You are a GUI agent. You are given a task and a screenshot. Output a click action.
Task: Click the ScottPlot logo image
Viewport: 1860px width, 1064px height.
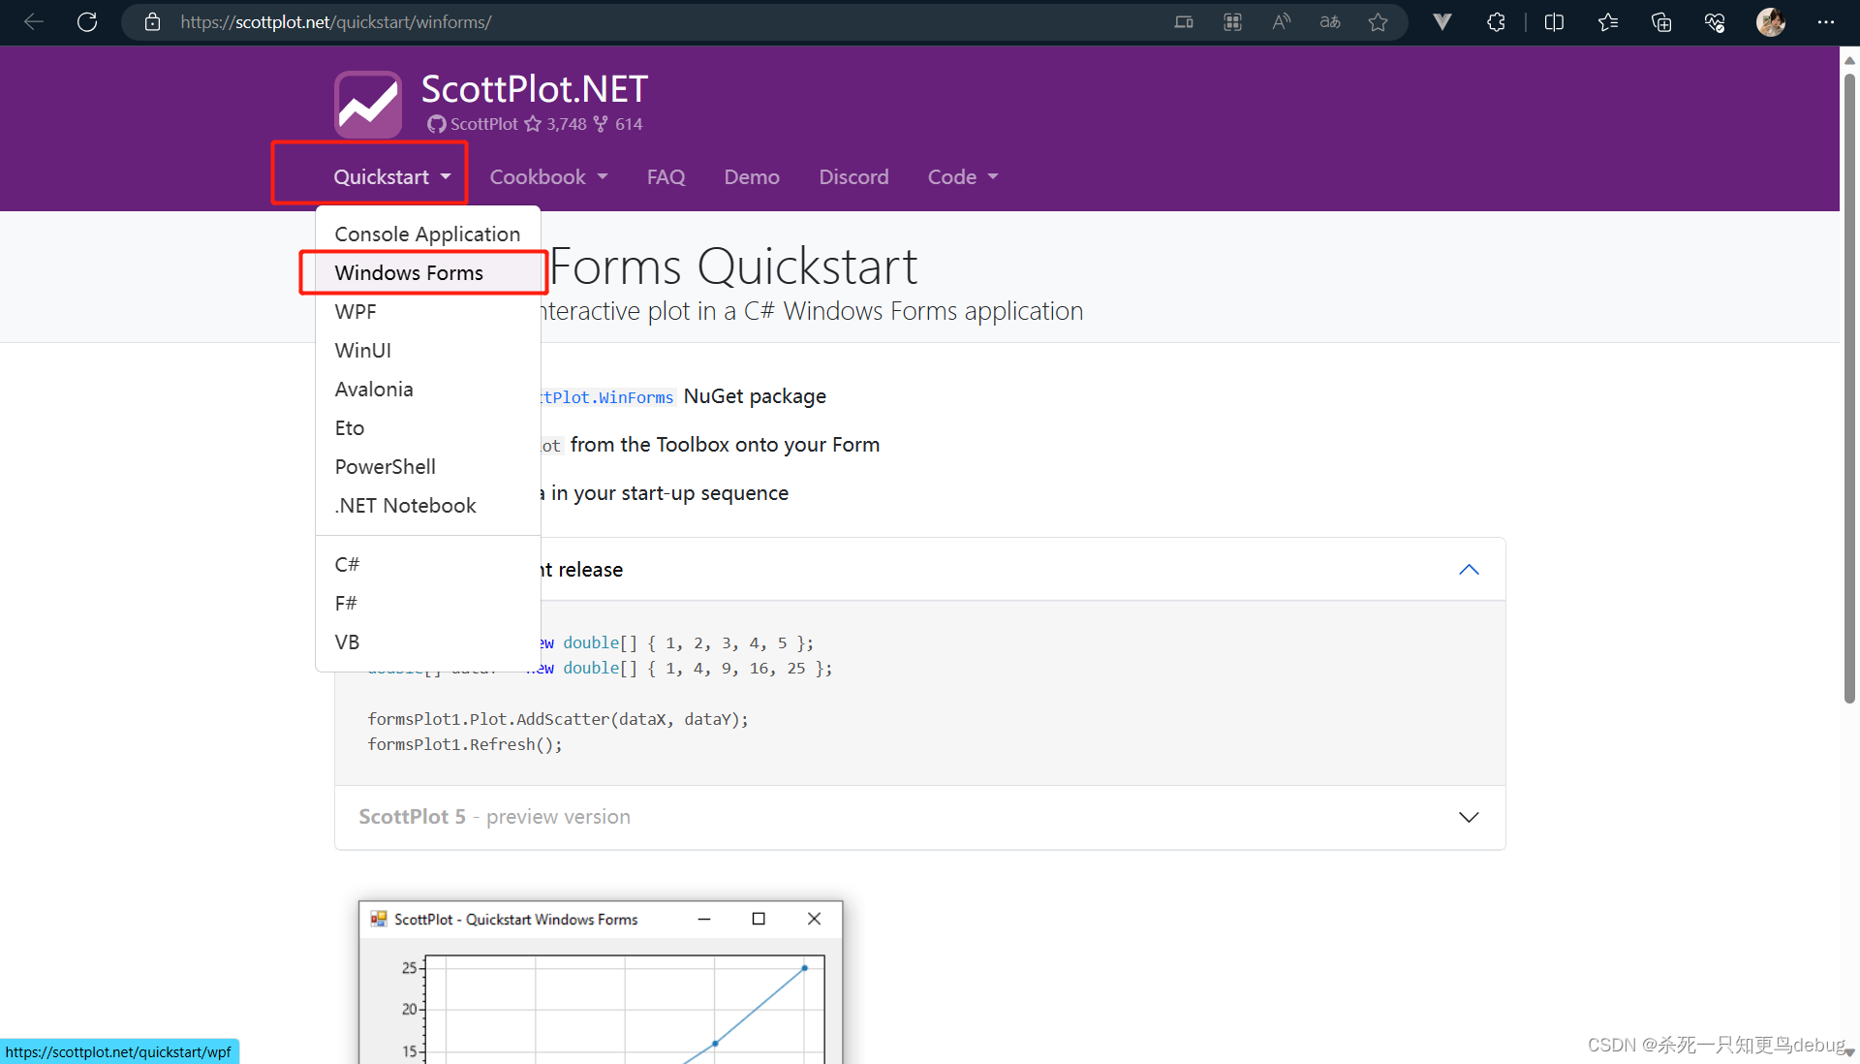click(368, 104)
